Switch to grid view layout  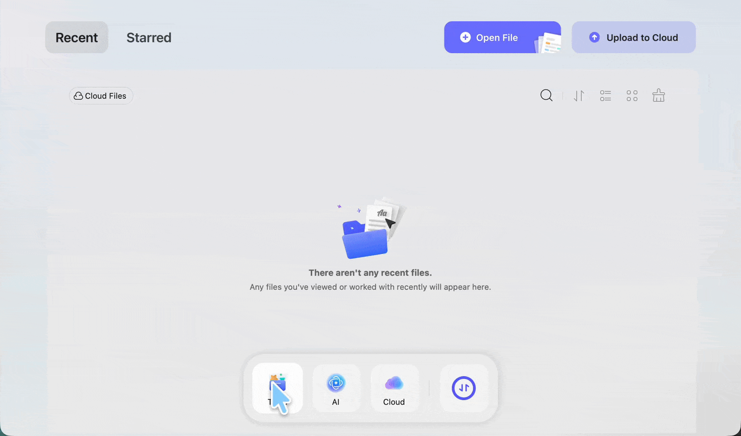632,96
